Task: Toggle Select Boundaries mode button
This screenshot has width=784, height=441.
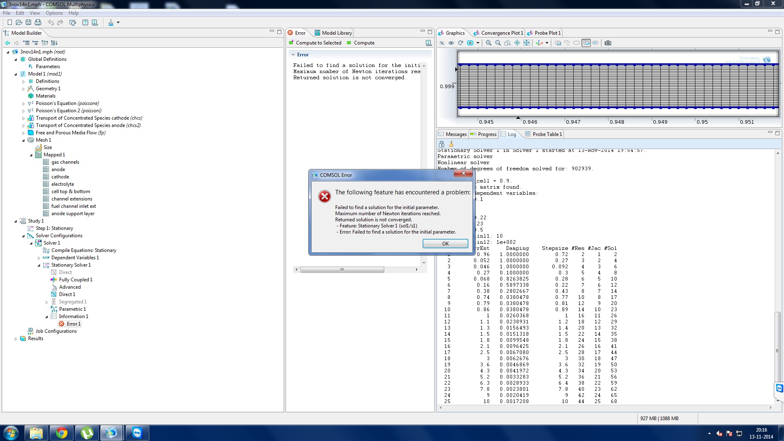Action: pyautogui.click(x=586, y=43)
